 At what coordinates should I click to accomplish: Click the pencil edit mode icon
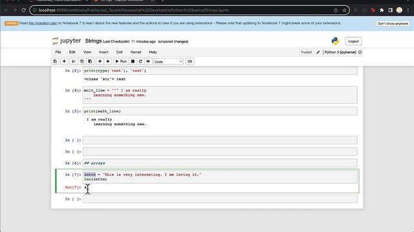pos(318,52)
